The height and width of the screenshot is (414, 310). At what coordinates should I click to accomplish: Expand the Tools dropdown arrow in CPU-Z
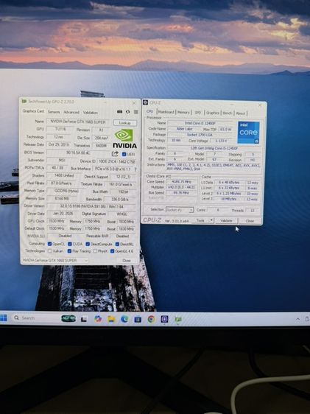(x=211, y=220)
